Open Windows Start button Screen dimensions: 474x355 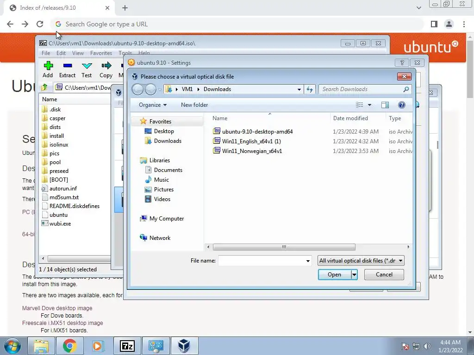[x=12, y=346]
